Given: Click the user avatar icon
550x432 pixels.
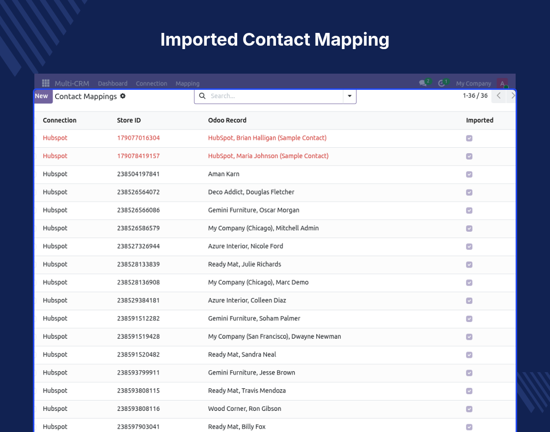Looking at the screenshot, I should [502, 83].
